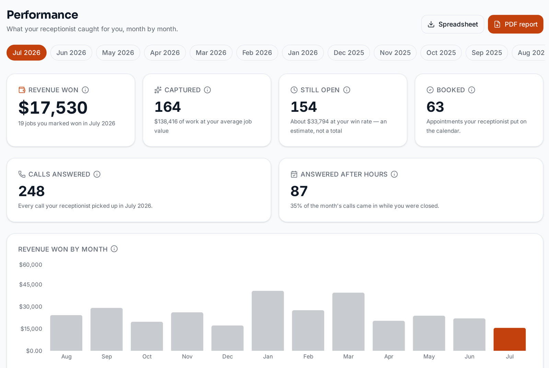View Jan 2026 performance

pyautogui.click(x=303, y=53)
